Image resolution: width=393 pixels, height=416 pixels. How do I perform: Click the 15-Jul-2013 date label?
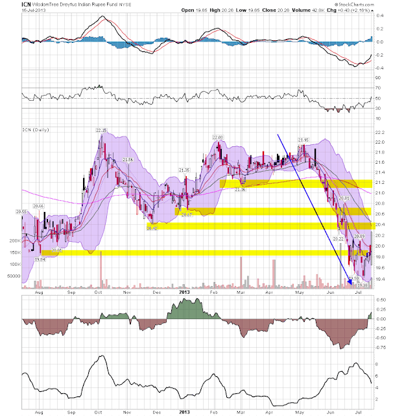coord(34,10)
